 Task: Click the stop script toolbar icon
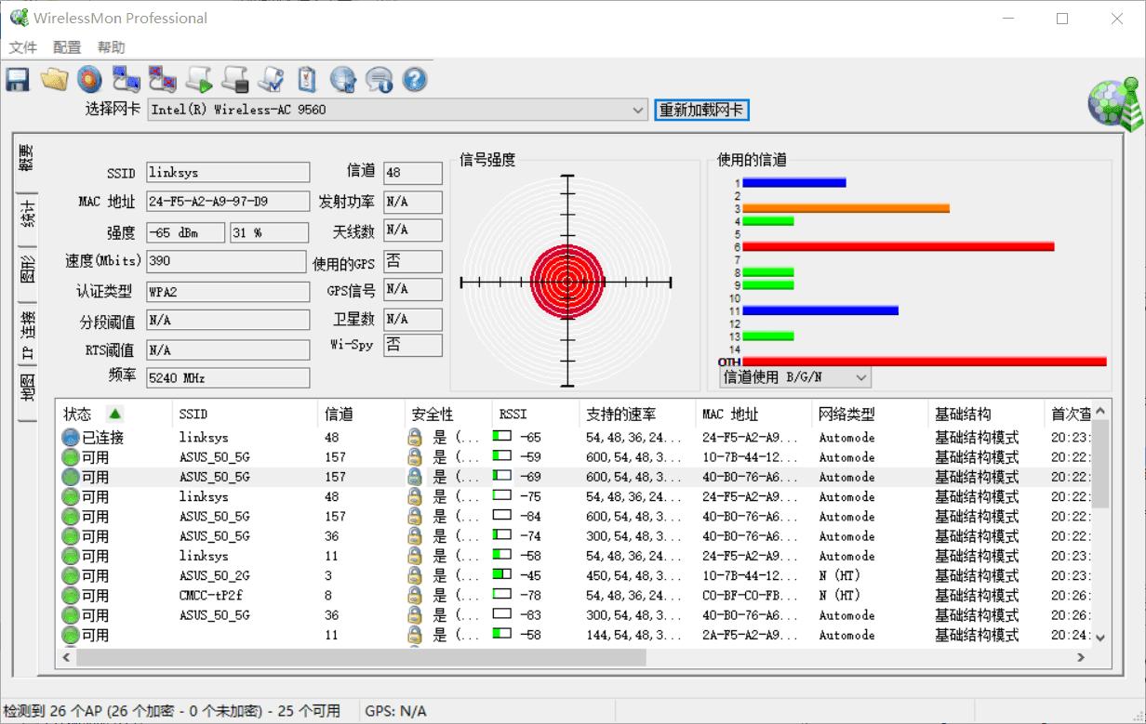(234, 79)
